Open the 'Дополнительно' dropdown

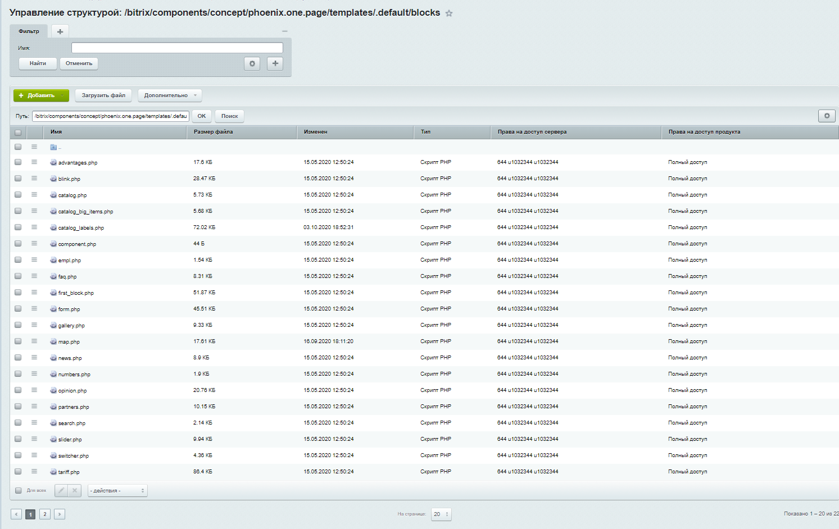(x=170, y=95)
